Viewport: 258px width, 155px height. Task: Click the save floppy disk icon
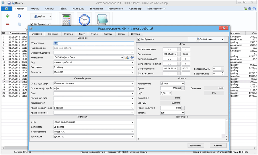click(x=9, y=3)
